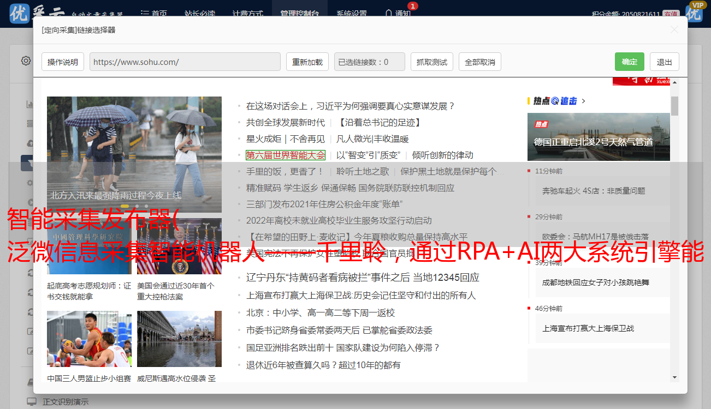Screen dimensions: 711x409
Task: Click the scrollbar down arrow in page preview
Action: tap(674, 377)
